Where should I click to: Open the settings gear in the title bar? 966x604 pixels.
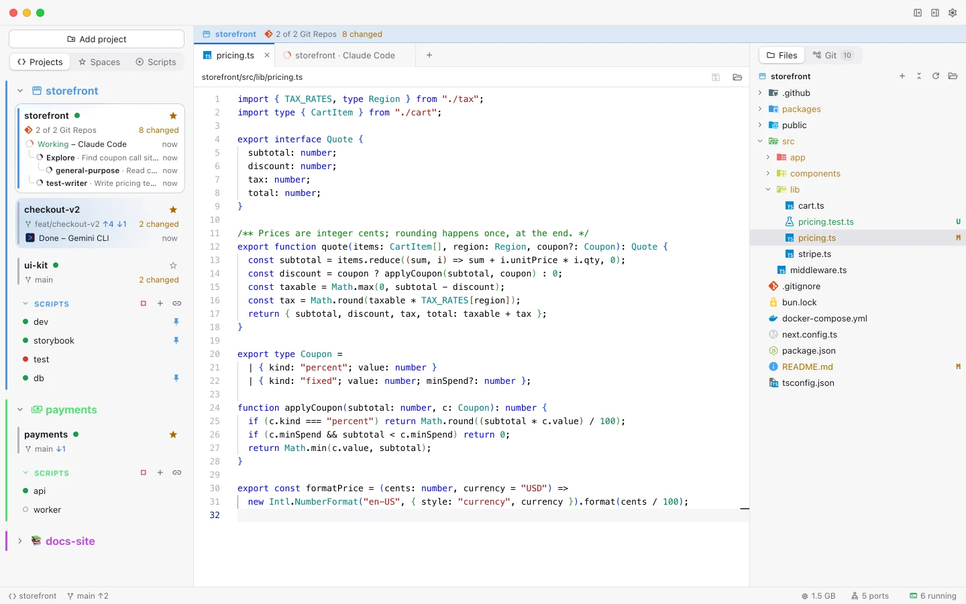click(x=953, y=13)
